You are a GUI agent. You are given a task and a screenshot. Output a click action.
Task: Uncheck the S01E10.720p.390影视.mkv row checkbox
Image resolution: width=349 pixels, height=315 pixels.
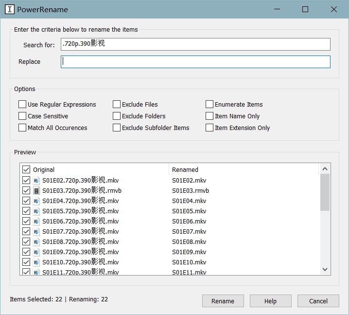(x=26, y=262)
